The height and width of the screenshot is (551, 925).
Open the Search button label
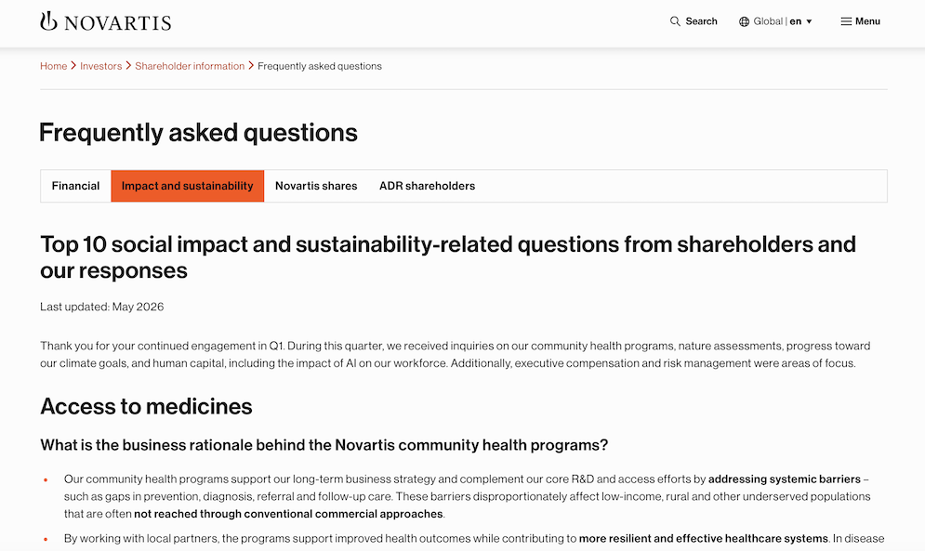tap(701, 21)
